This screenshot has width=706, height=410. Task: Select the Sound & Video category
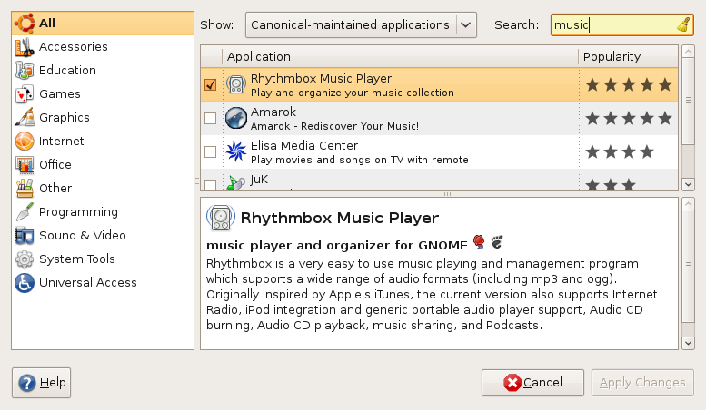tap(102, 236)
